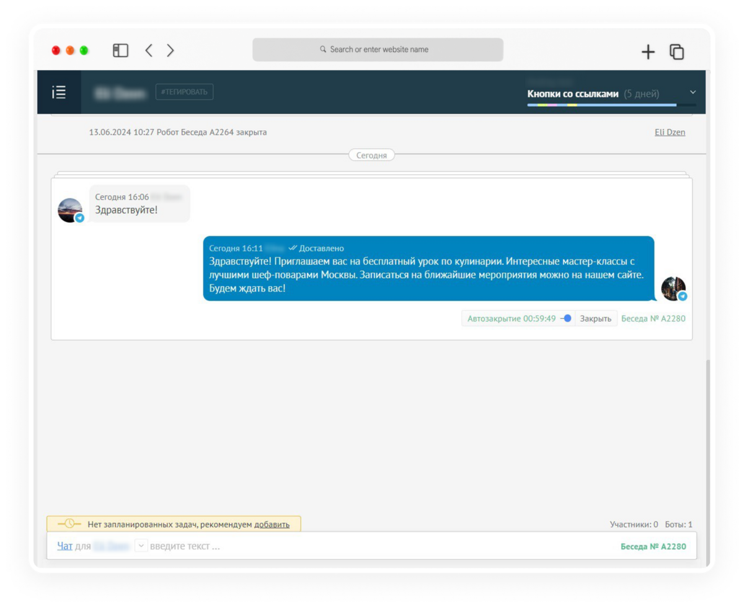Click the Закрыть conversation button
This screenshot has width=744, height=607.
point(595,319)
